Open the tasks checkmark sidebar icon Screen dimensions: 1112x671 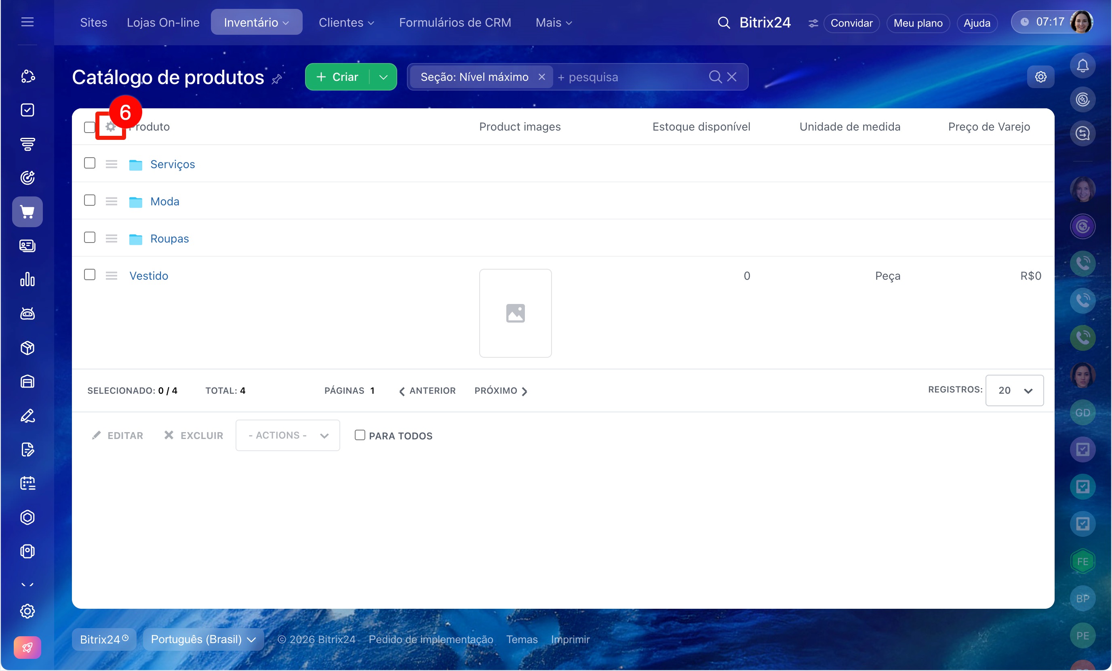click(x=27, y=110)
